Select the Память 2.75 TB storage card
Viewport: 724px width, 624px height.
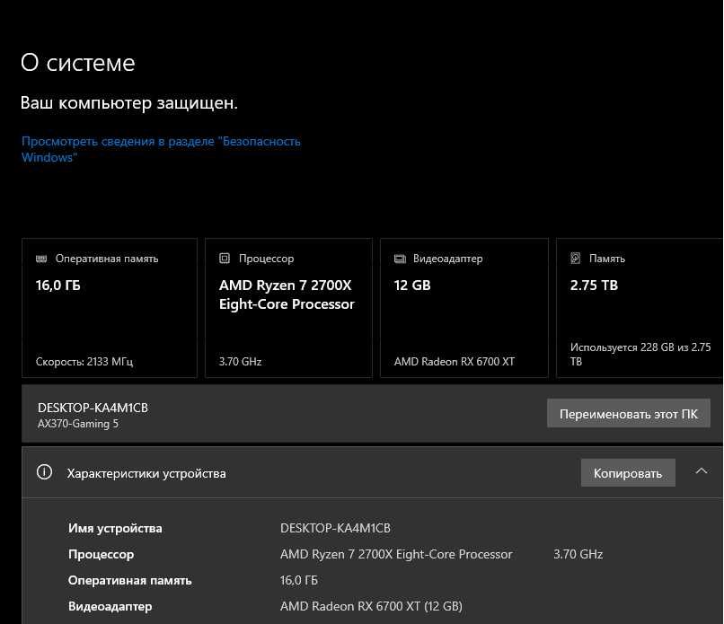(x=640, y=308)
